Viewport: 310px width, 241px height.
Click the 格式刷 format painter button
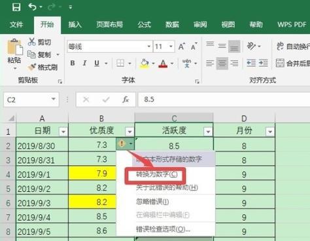tap(43, 67)
